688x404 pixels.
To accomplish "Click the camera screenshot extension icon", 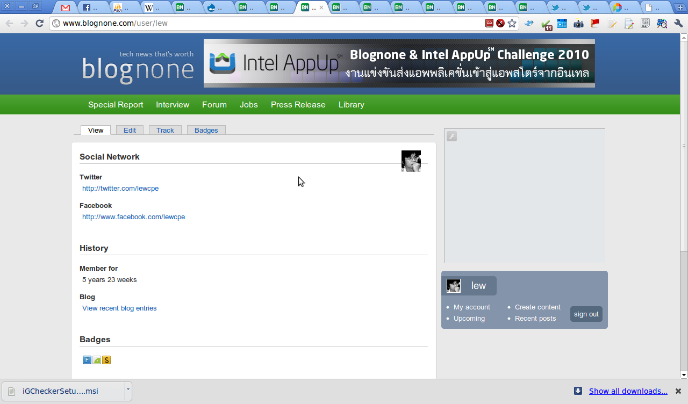I will (x=578, y=23).
